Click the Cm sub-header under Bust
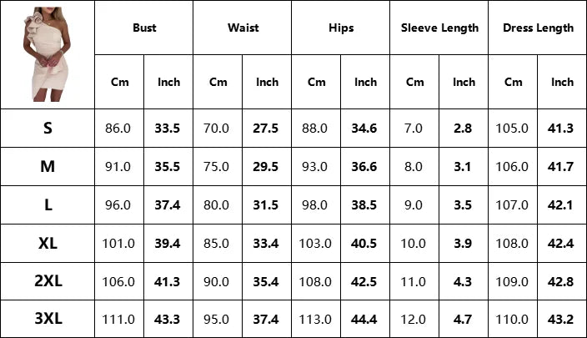587x338 pixels. tap(119, 82)
